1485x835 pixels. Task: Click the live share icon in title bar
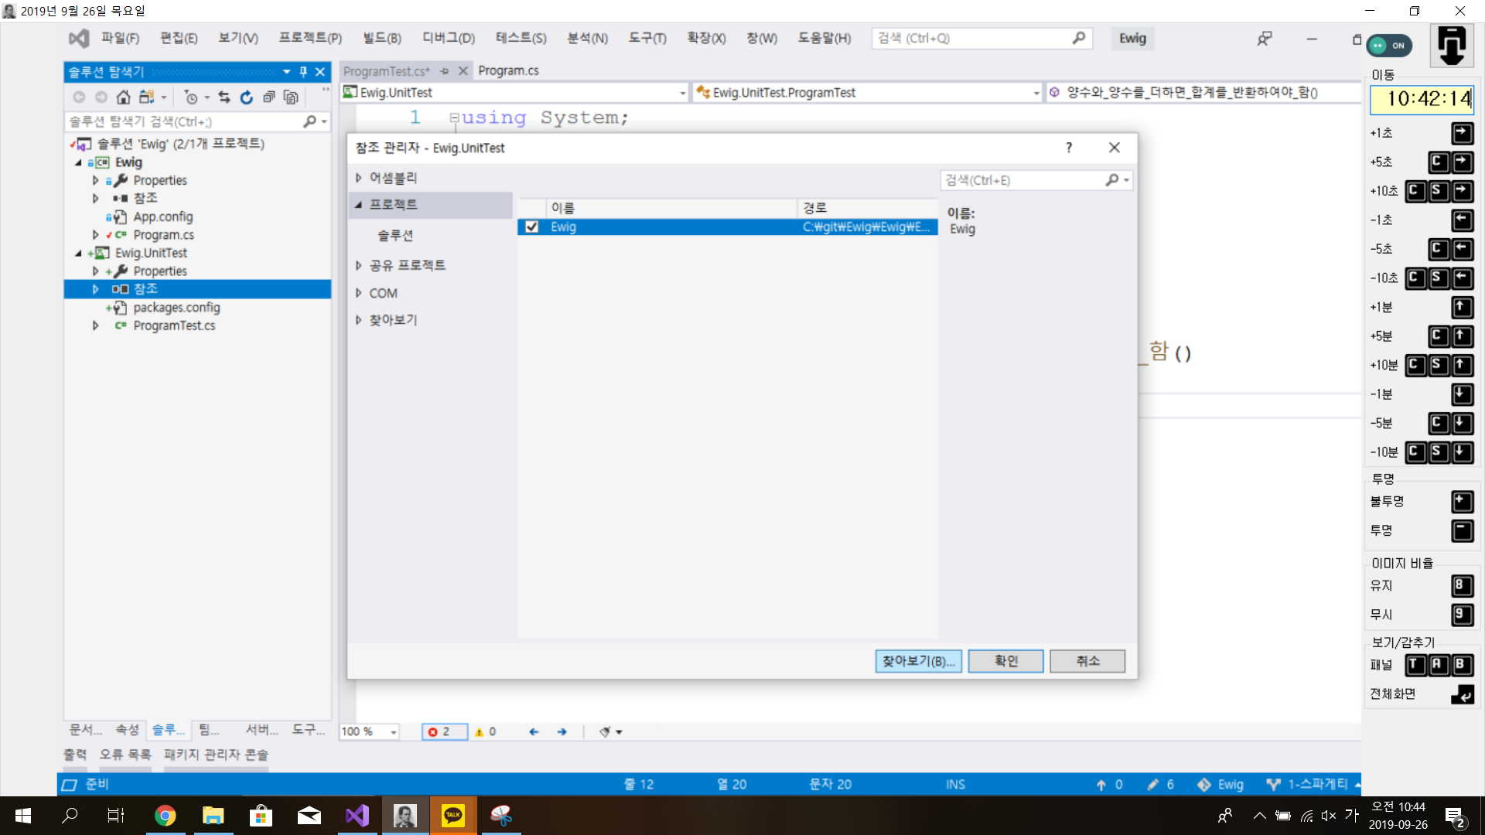1265,38
